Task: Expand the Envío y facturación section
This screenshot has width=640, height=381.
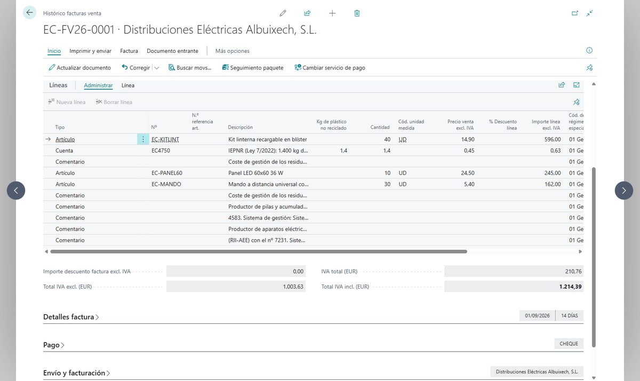Action: click(77, 373)
